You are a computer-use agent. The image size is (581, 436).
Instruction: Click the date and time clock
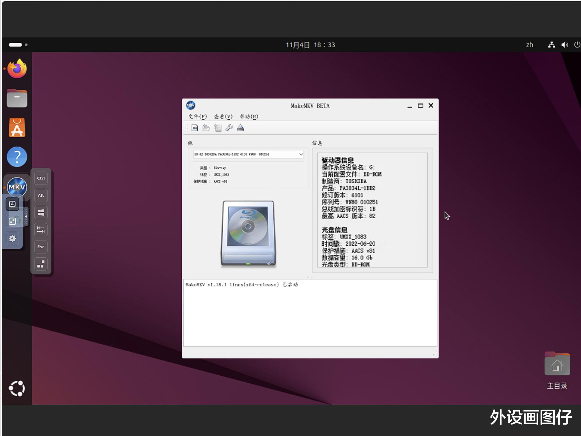pyautogui.click(x=310, y=45)
